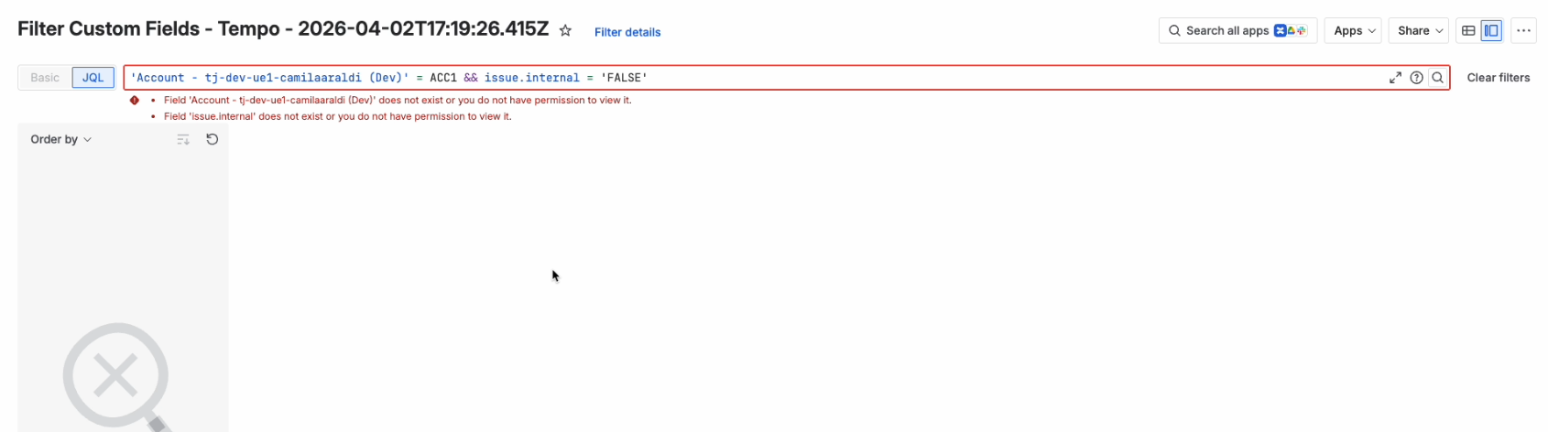This screenshot has width=1548, height=432.
Task: Switch to detail split view layout
Action: 1492,30
